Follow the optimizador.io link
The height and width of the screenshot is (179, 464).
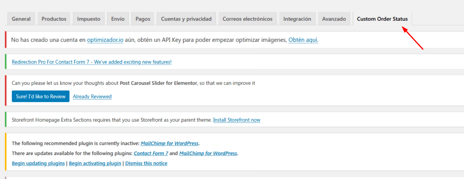tap(105, 40)
